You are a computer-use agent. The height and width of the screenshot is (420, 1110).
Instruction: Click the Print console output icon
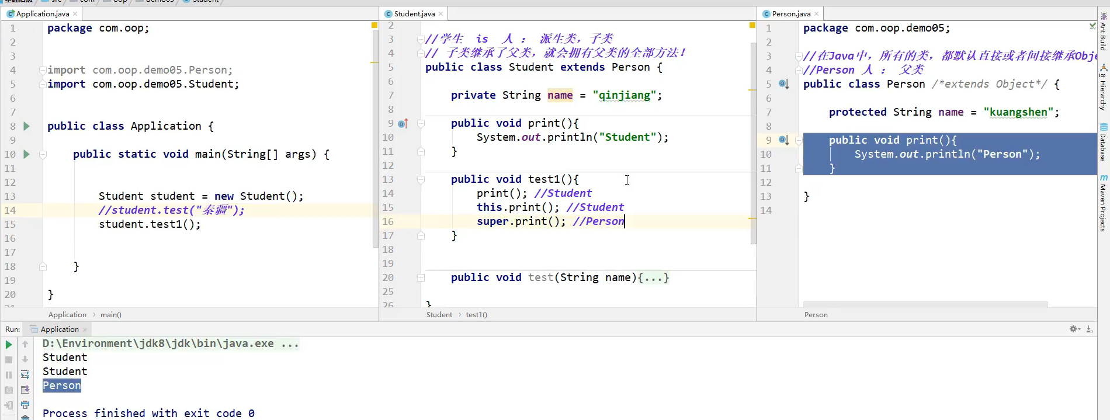[25, 405]
